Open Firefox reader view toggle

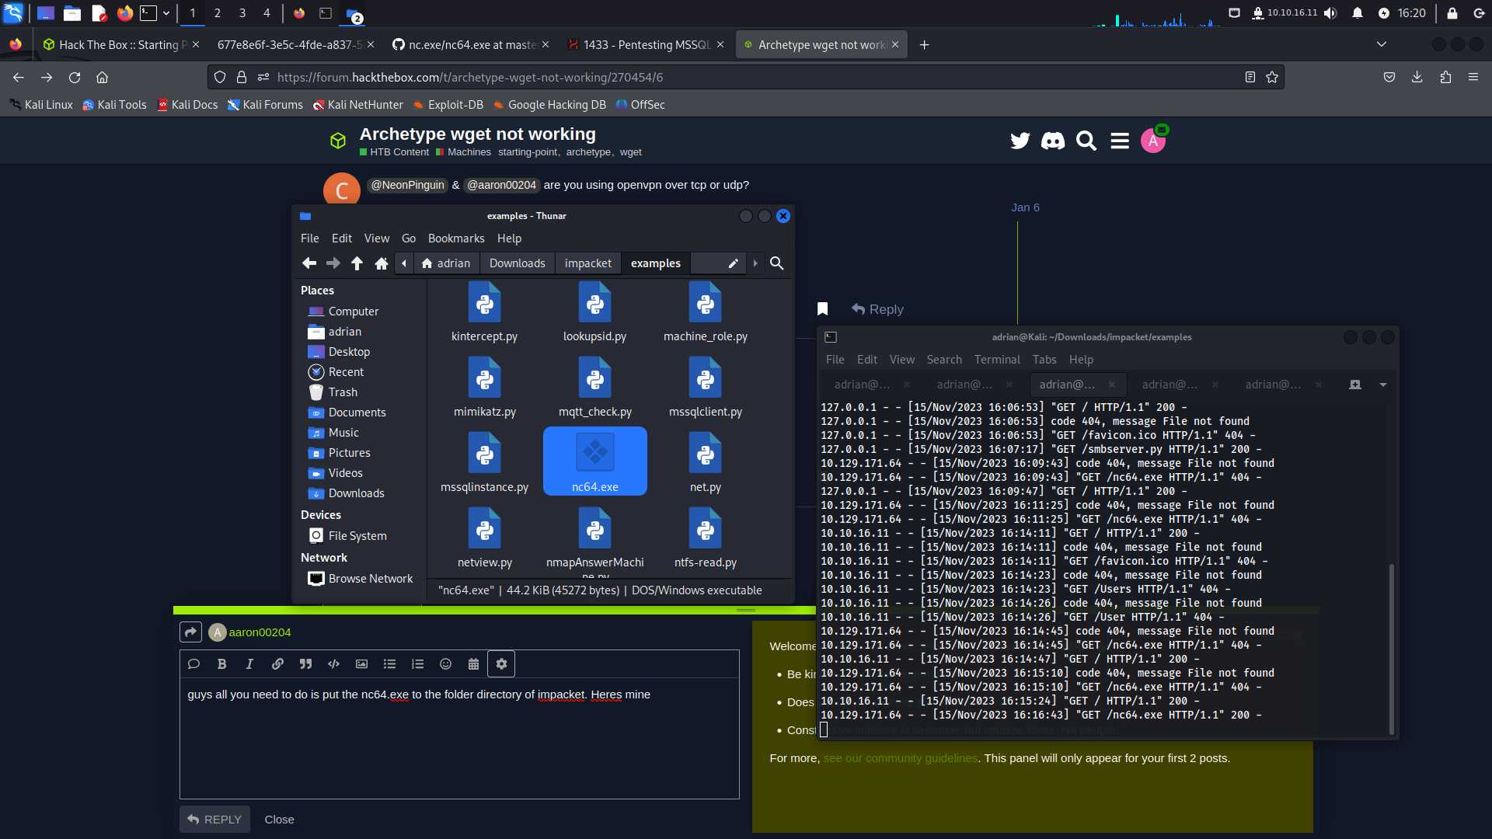point(1250,77)
